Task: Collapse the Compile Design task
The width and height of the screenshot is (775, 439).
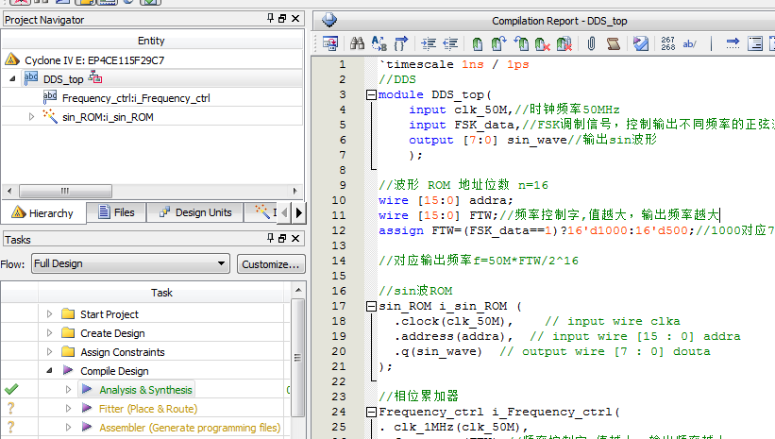Action: [49, 370]
